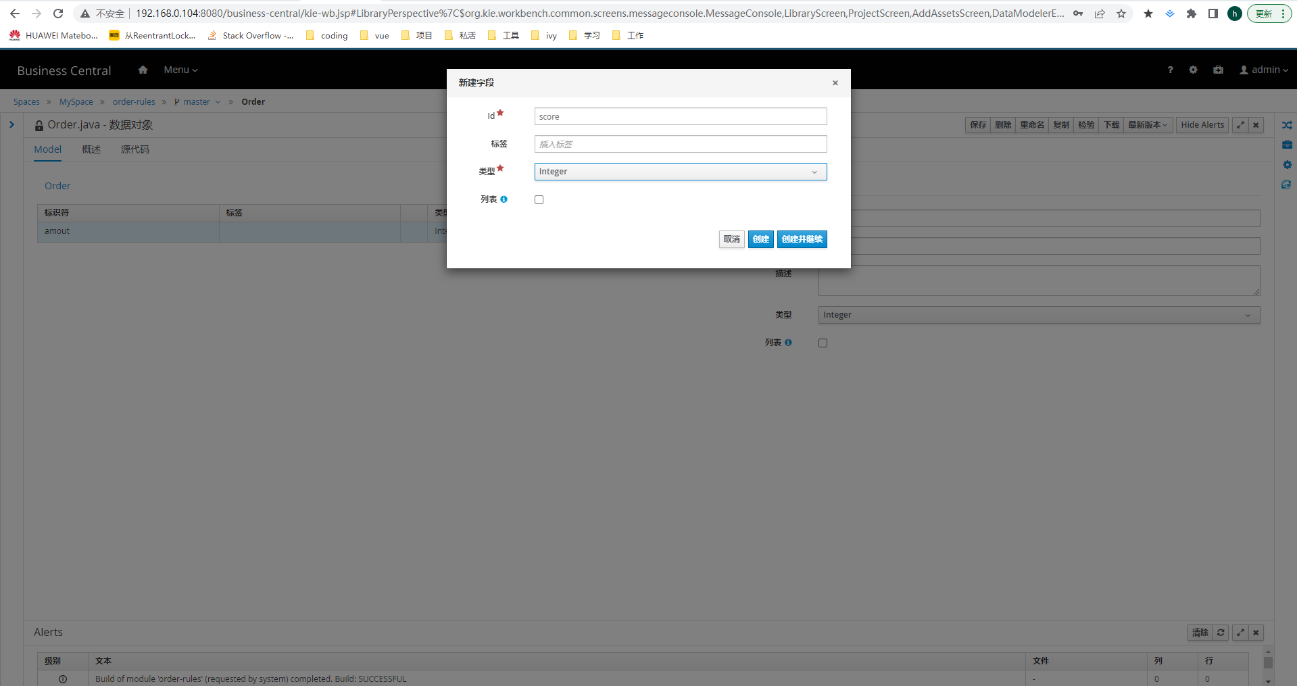
Task: Click the info icon beside dialog 列表 label
Action: tap(504, 199)
